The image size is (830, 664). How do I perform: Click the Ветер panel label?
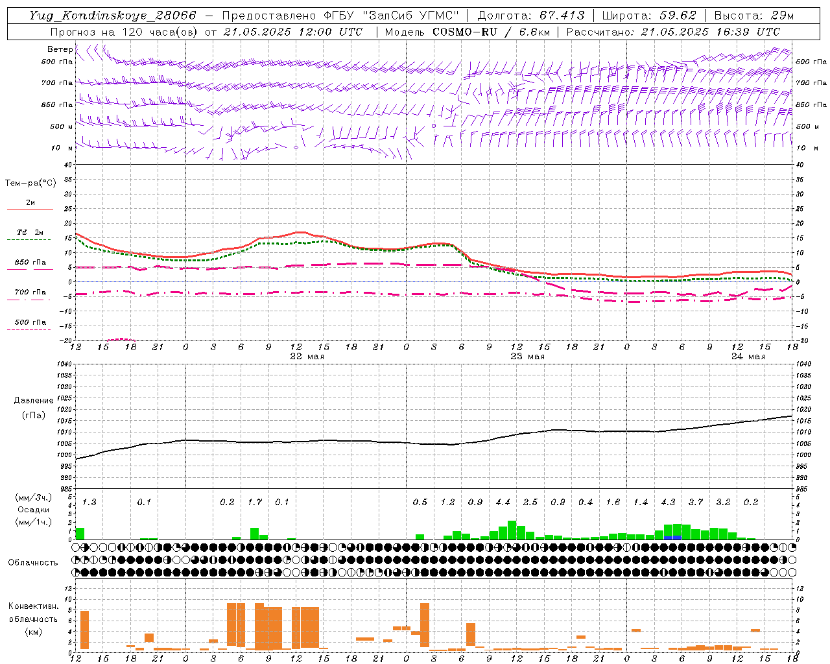[x=60, y=49]
